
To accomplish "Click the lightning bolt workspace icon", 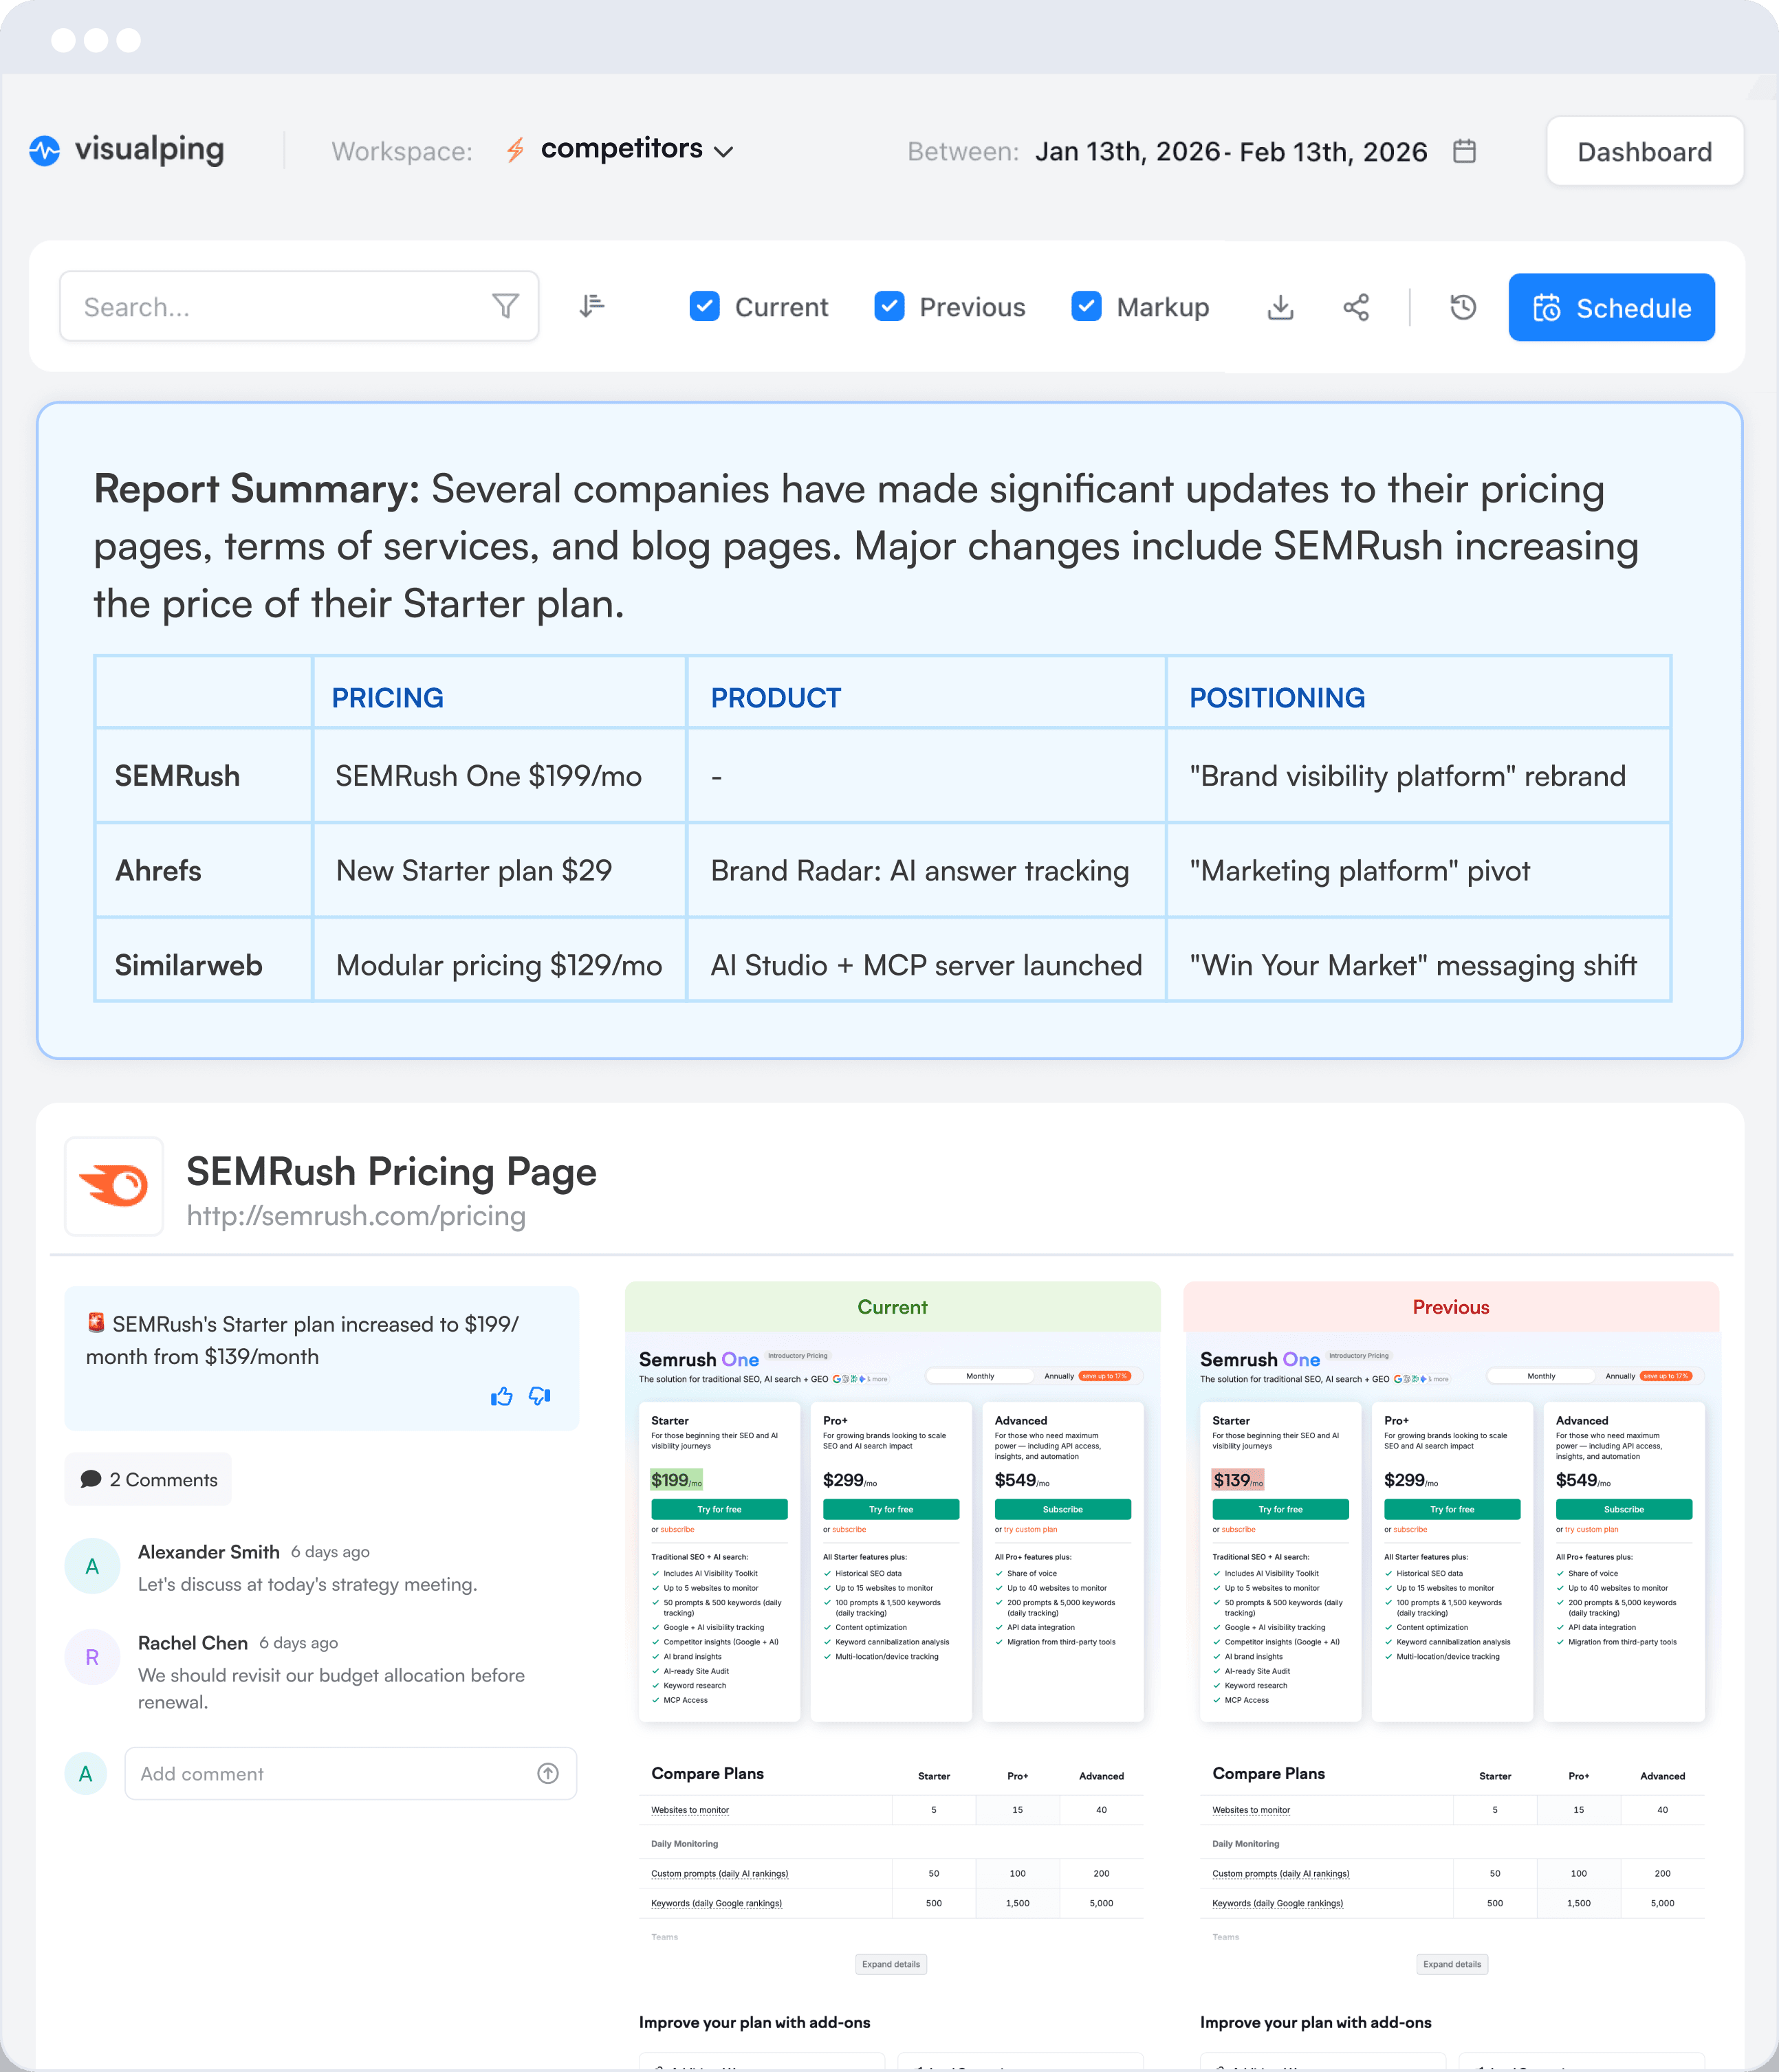I will click(514, 150).
